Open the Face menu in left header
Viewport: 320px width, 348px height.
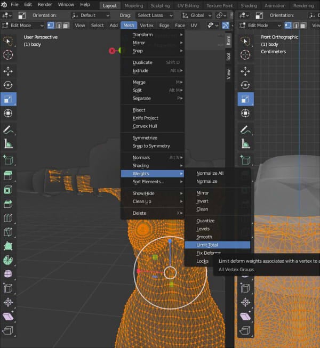tap(180, 26)
